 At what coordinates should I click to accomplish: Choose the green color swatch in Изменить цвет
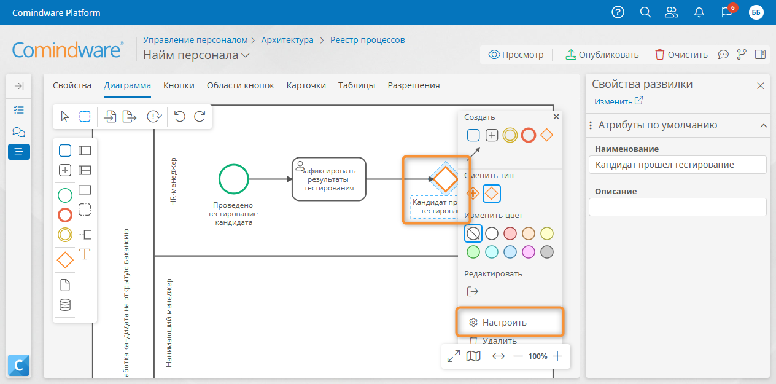(473, 252)
